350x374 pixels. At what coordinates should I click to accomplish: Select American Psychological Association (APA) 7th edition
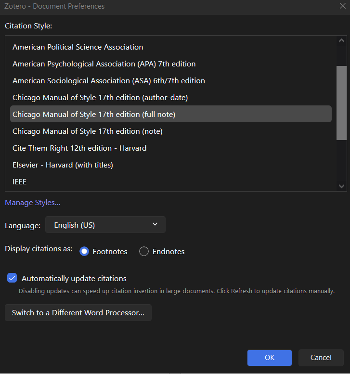click(x=170, y=64)
